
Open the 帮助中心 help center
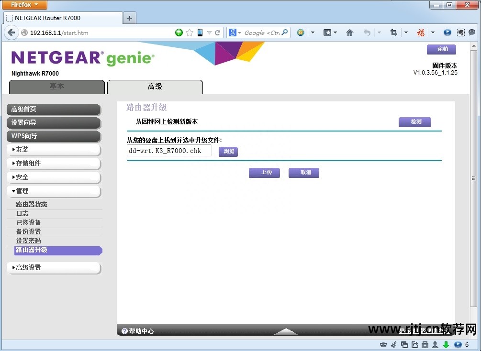point(138,331)
